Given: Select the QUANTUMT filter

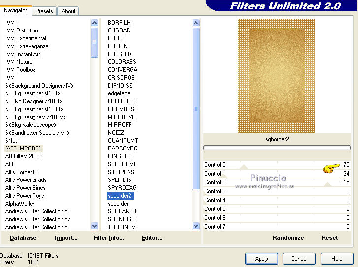Looking at the screenshot, I should [x=123, y=141].
